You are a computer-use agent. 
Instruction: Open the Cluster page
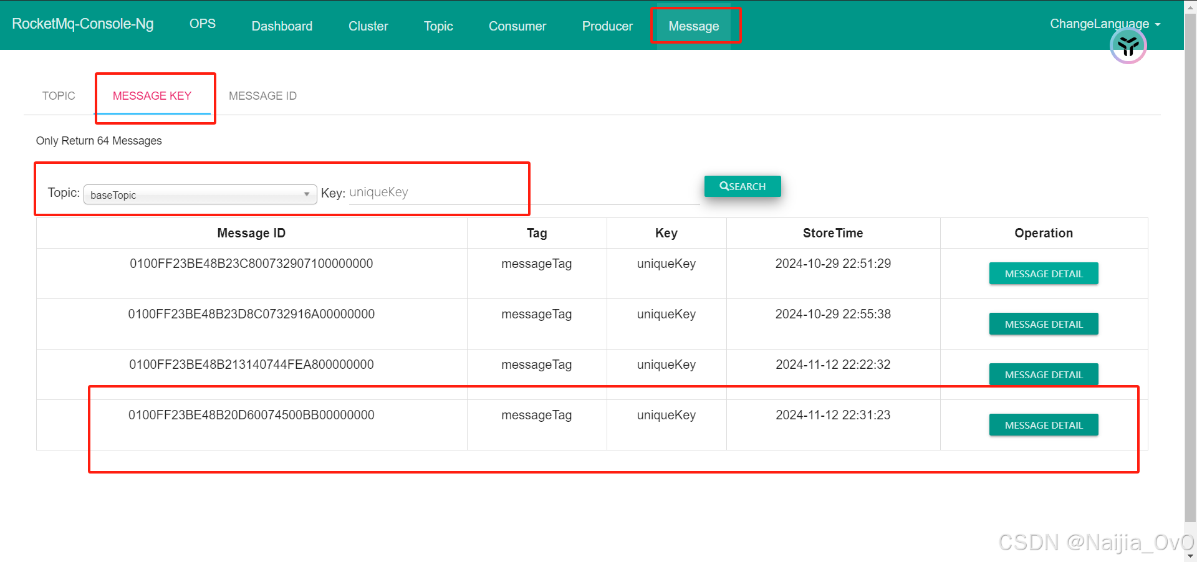click(368, 26)
